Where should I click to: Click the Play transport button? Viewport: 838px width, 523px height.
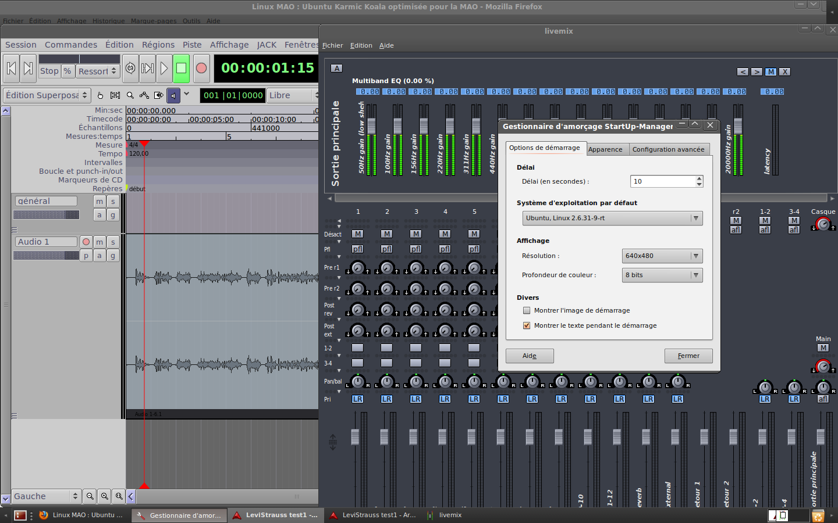click(x=164, y=69)
